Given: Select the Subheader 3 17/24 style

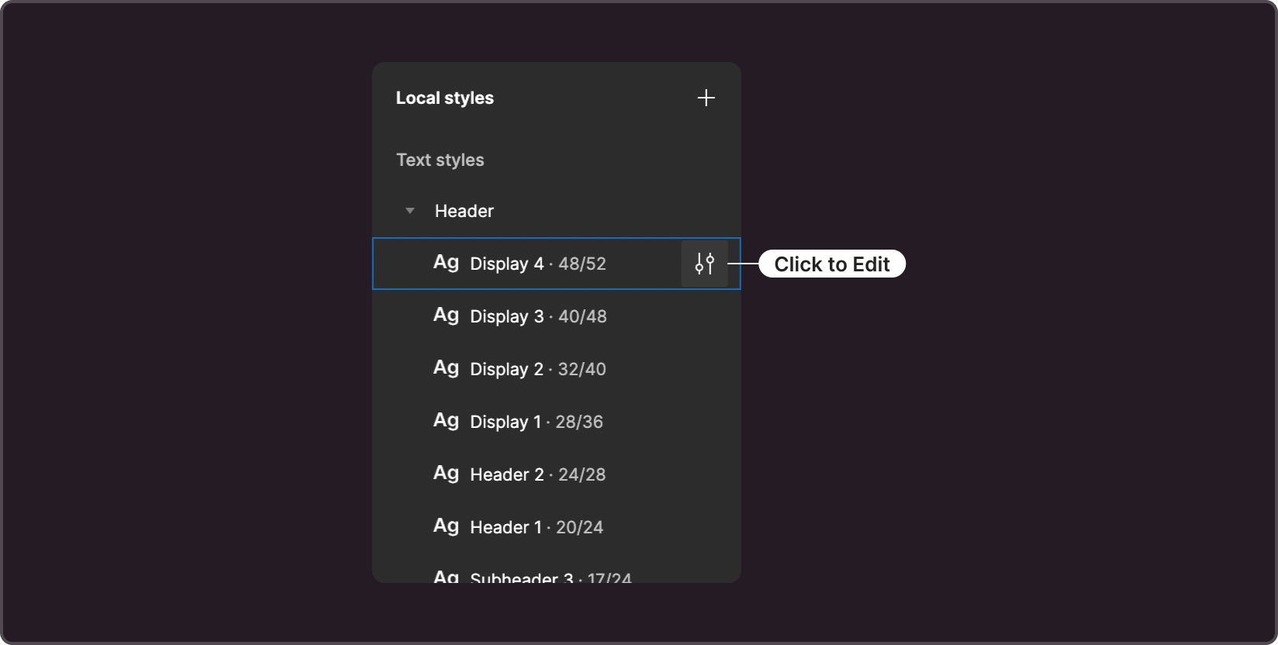Looking at the screenshot, I should tap(556, 574).
